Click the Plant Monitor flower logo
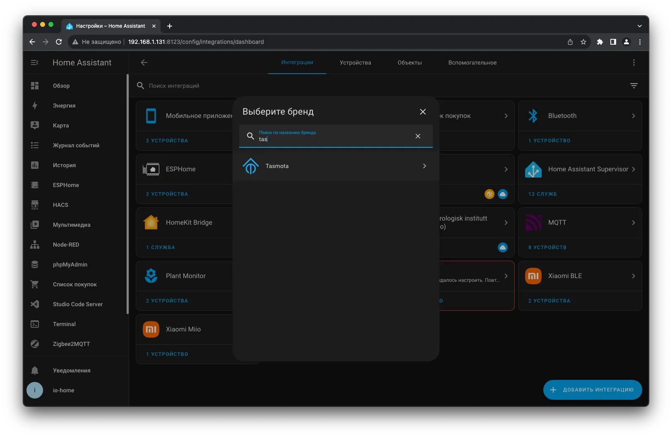Viewport: 672px width, 437px height. [x=151, y=276]
